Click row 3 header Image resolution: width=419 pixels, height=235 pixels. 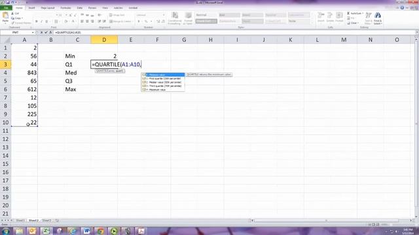tap(5, 65)
